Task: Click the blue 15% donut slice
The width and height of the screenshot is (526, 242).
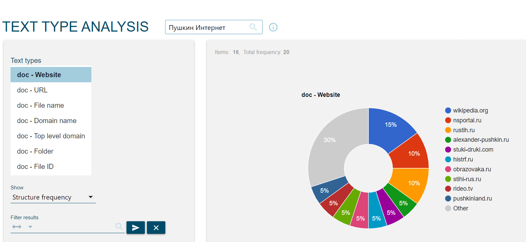Action: pyautogui.click(x=390, y=125)
